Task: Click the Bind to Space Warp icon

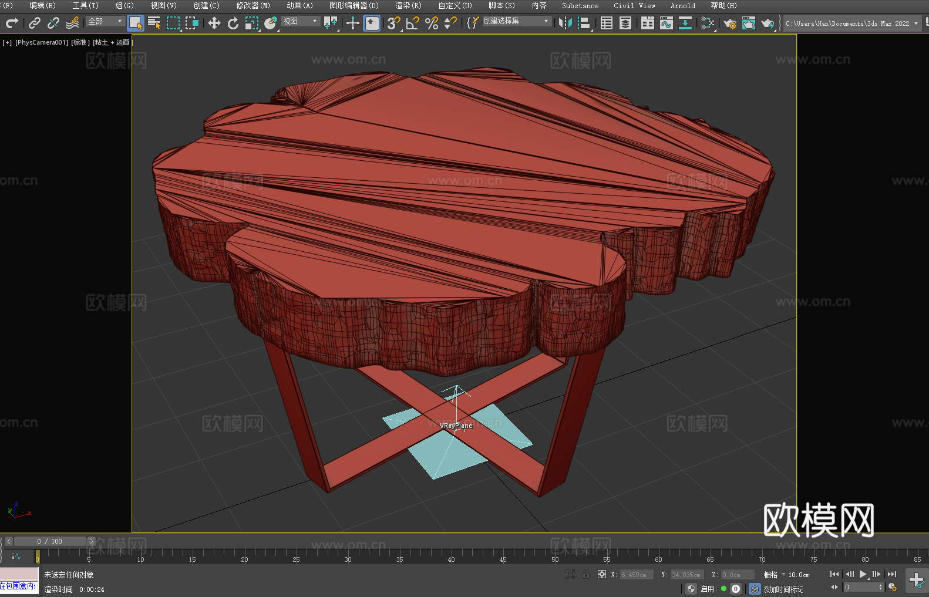Action: click(72, 23)
